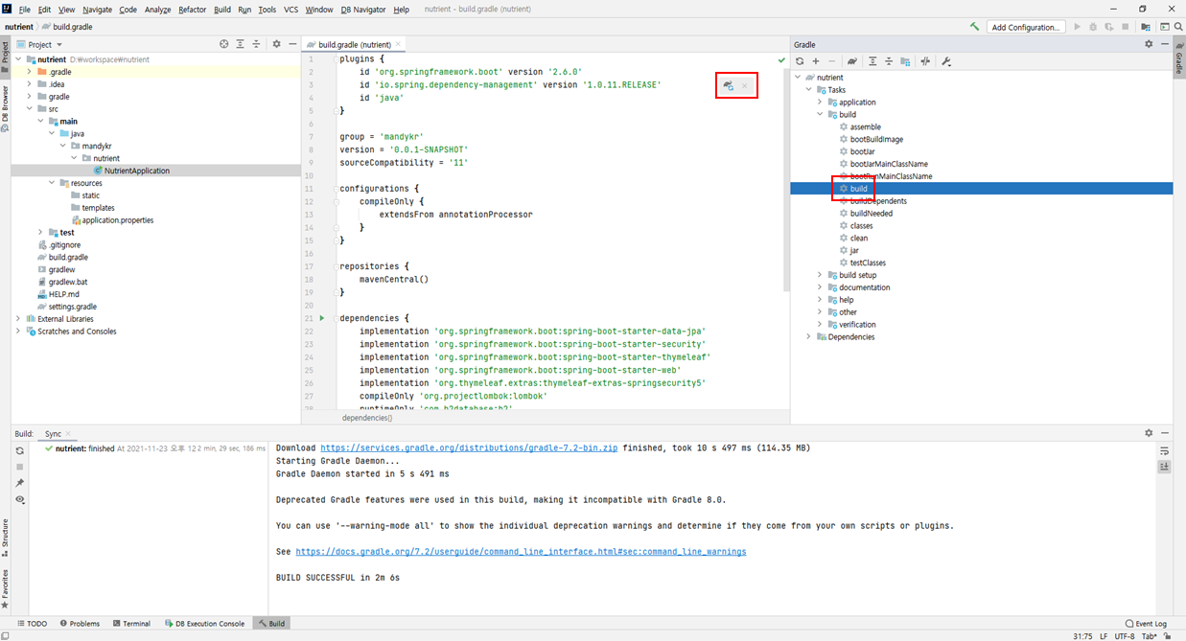Select nutrient: finished build result row
The height and width of the screenshot is (641, 1186).
155,448
